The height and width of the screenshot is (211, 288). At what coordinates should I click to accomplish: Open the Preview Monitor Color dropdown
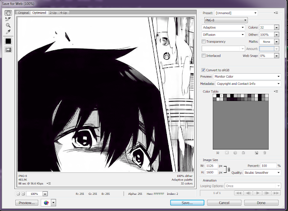pos(247,76)
